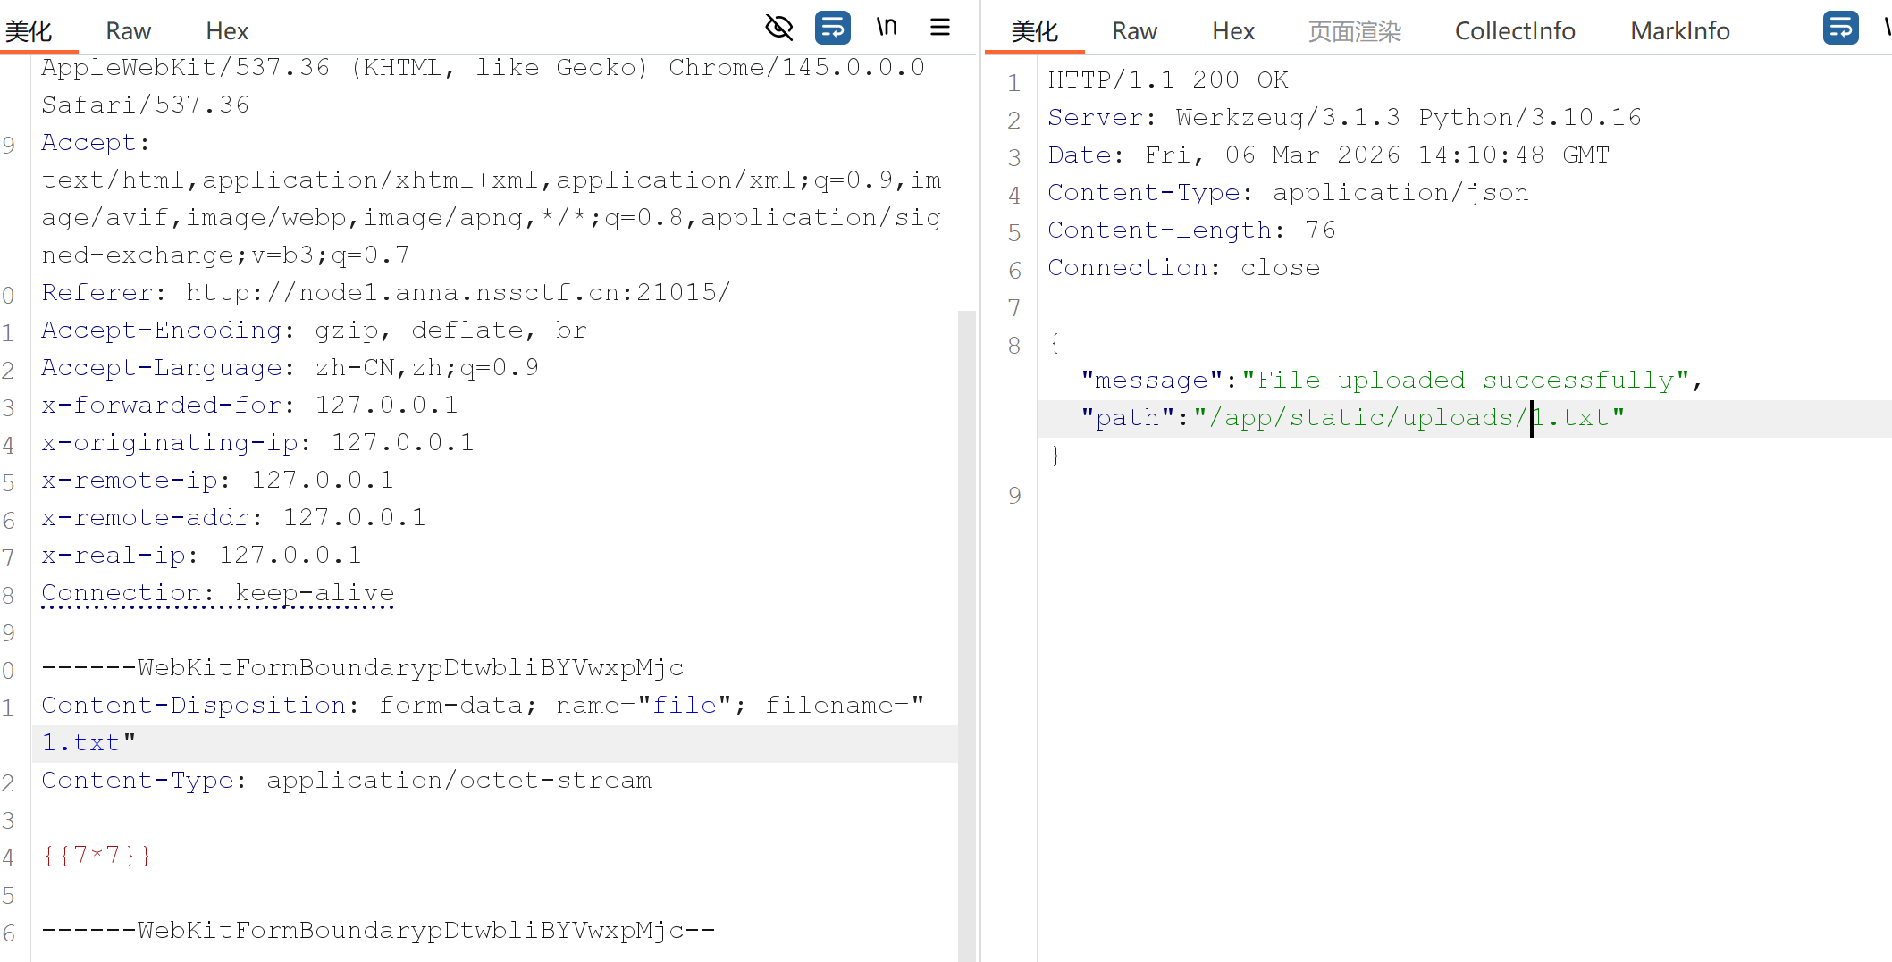Switch request view to Raw tab
1892x962 pixels.
[x=128, y=31]
